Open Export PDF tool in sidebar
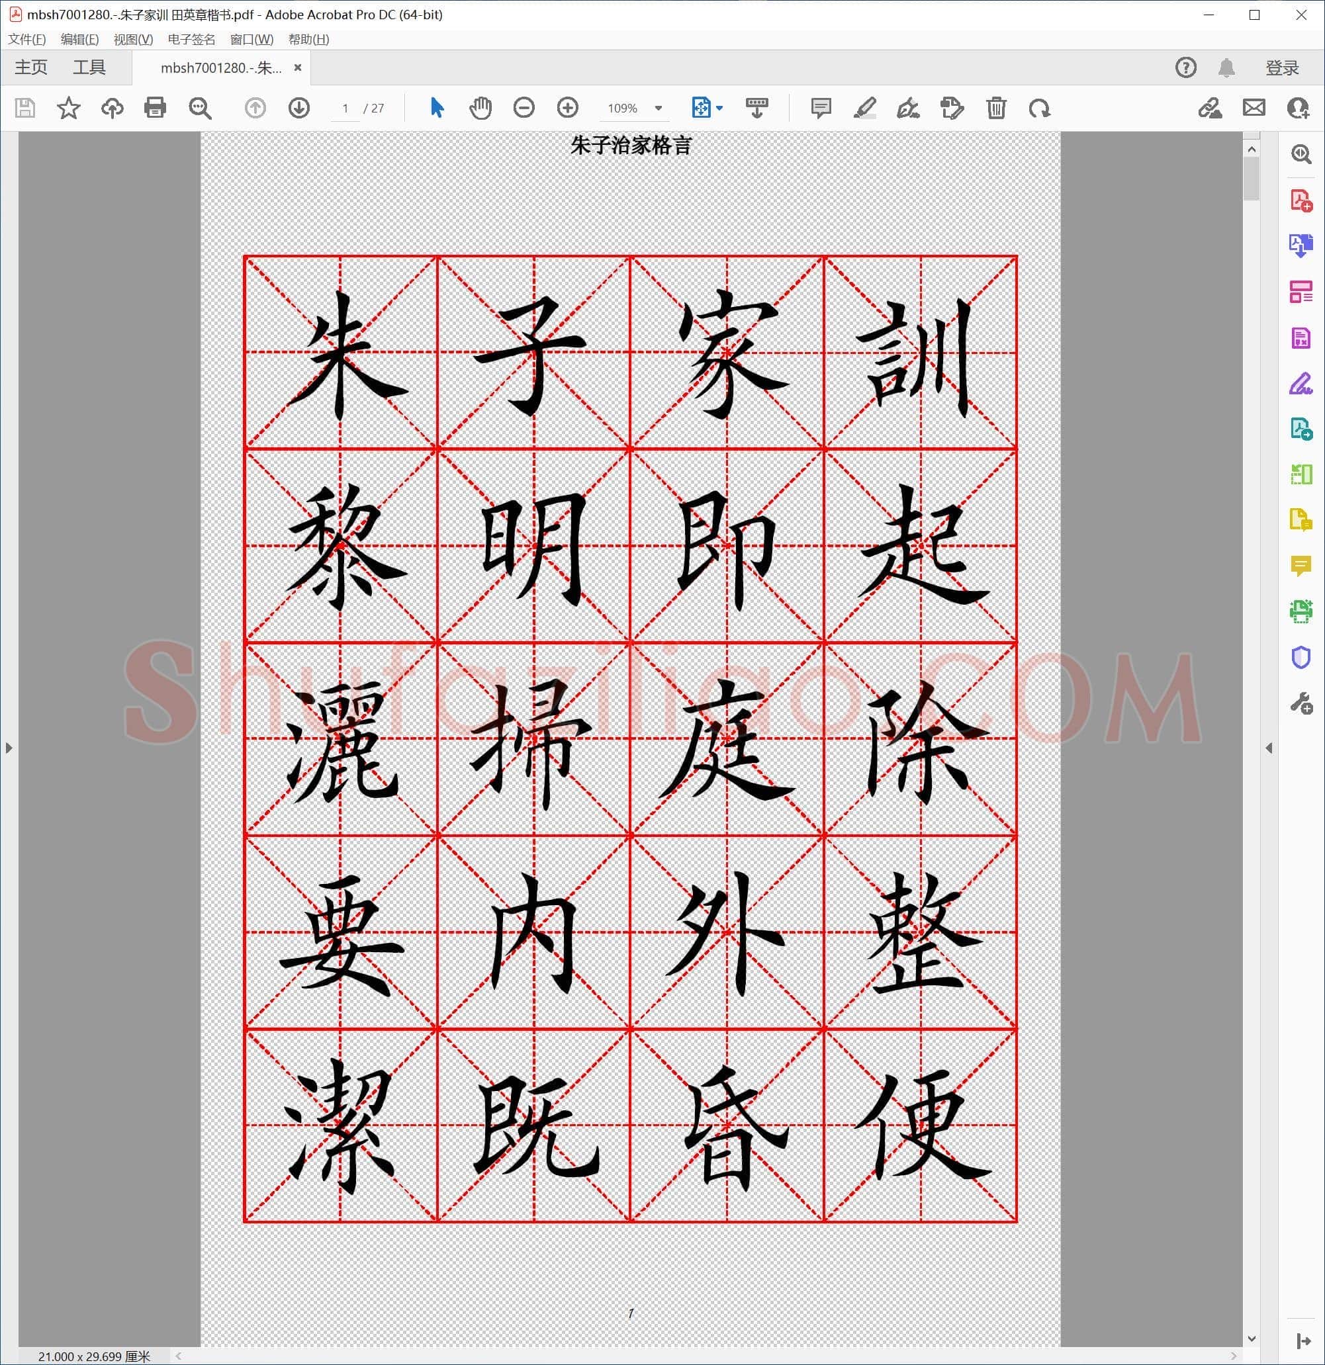The width and height of the screenshot is (1325, 1365). point(1301,246)
